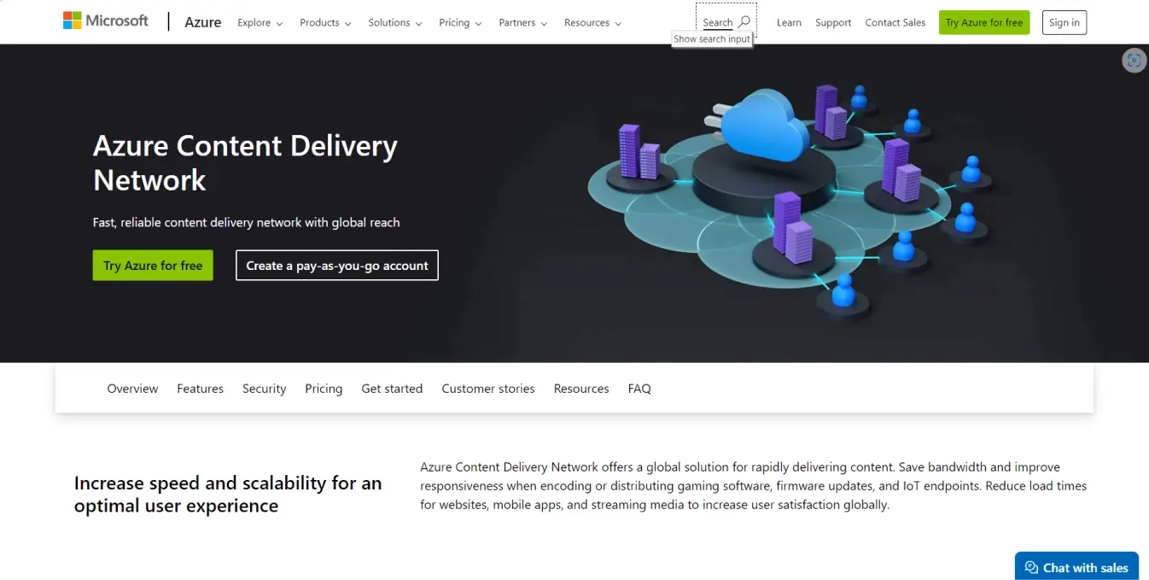Click the chat bubble icon in Chat with sales
This screenshot has height=580, width=1149.
[1031, 567]
